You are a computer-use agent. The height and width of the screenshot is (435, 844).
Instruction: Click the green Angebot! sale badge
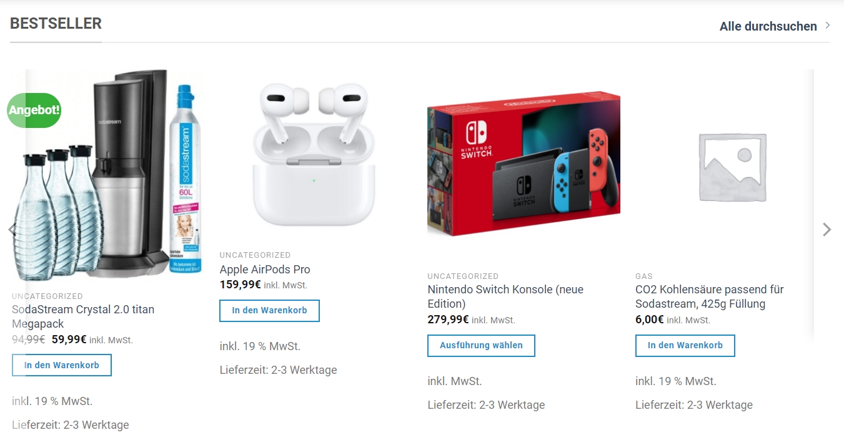[34, 110]
